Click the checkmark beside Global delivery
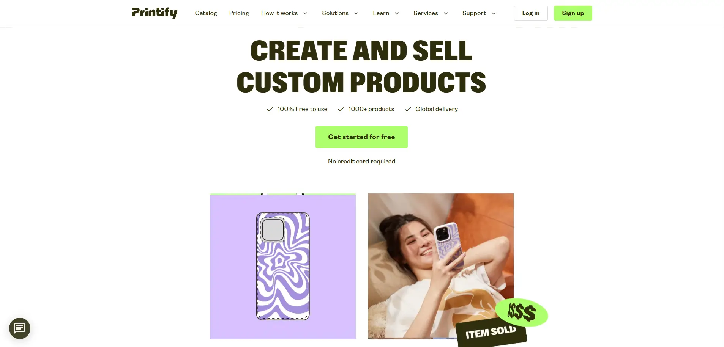724x347 pixels. pyautogui.click(x=408, y=109)
